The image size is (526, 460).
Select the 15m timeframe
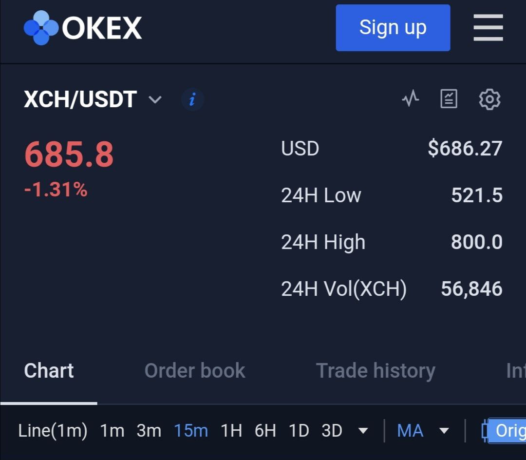(x=191, y=430)
